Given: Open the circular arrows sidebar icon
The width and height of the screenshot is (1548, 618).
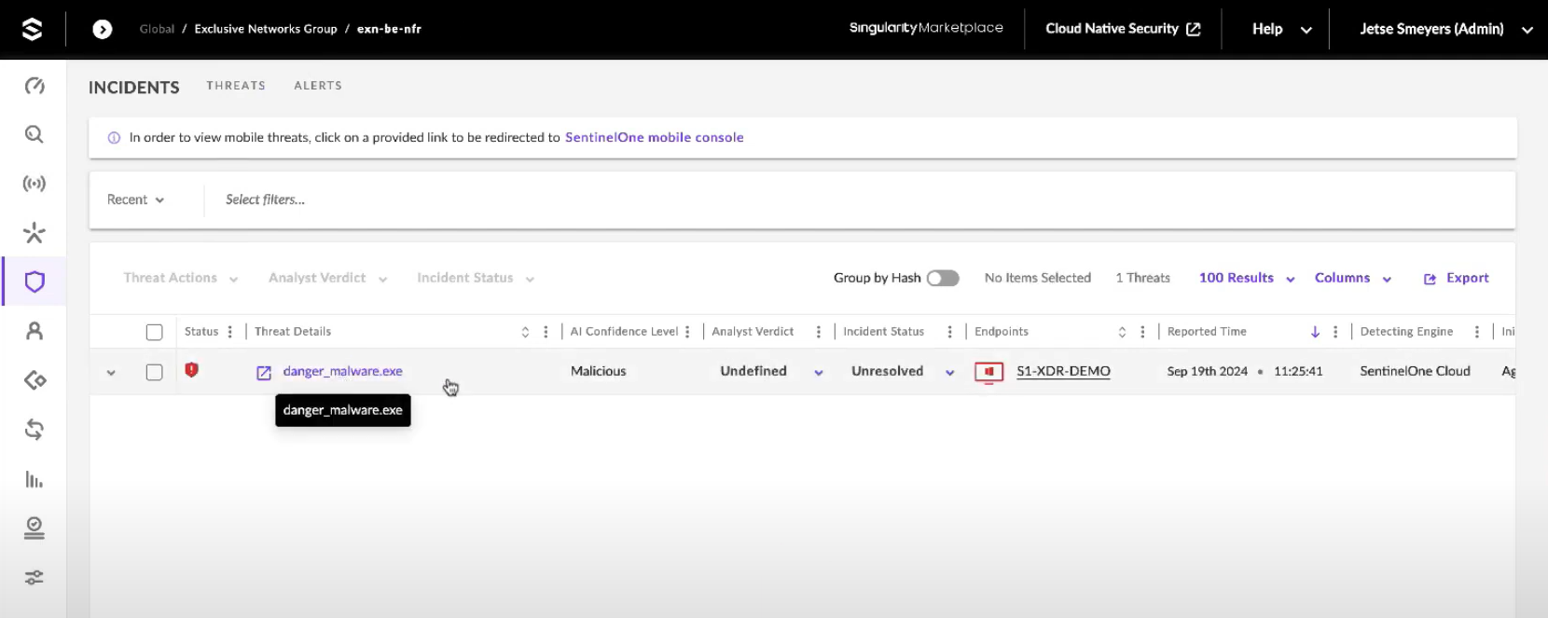Looking at the screenshot, I should point(35,430).
